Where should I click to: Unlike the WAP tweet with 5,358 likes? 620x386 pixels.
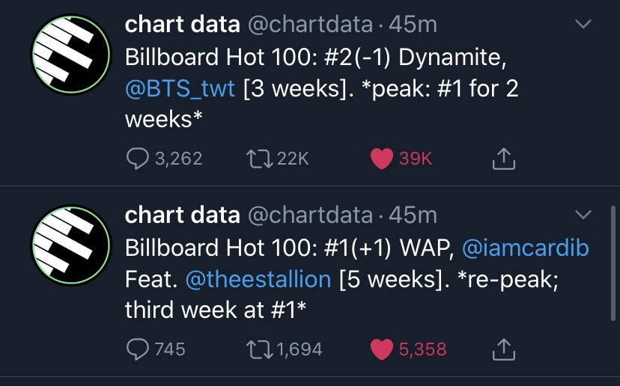tap(382, 349)
